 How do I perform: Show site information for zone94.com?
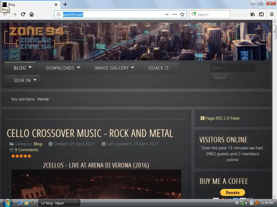pyautogui.click(x=59, y=15)
